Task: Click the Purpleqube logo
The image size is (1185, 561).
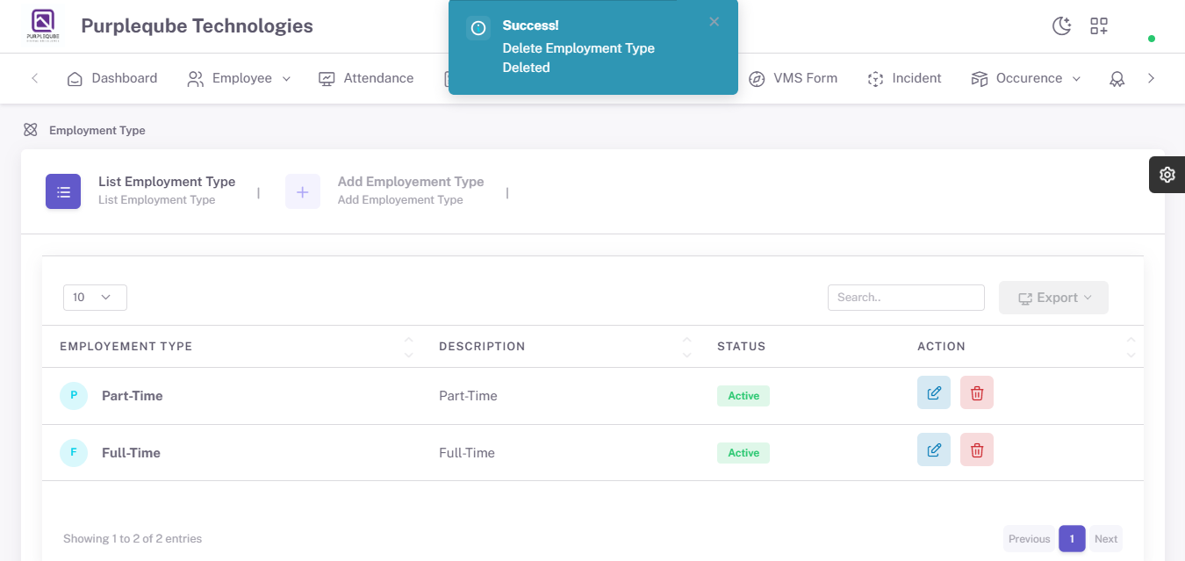Action: [43, 25]
